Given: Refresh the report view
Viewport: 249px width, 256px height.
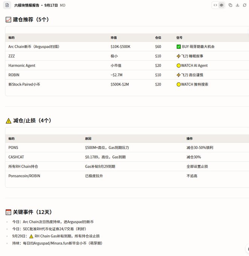Looking at the screenshot, I should coord(244,5).
